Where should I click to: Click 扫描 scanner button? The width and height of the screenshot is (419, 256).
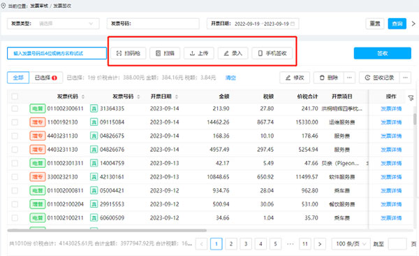point(165,53)
